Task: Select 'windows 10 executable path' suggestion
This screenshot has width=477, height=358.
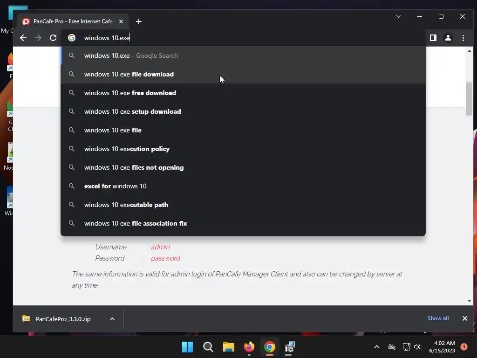Action: [x=243, y=205]
